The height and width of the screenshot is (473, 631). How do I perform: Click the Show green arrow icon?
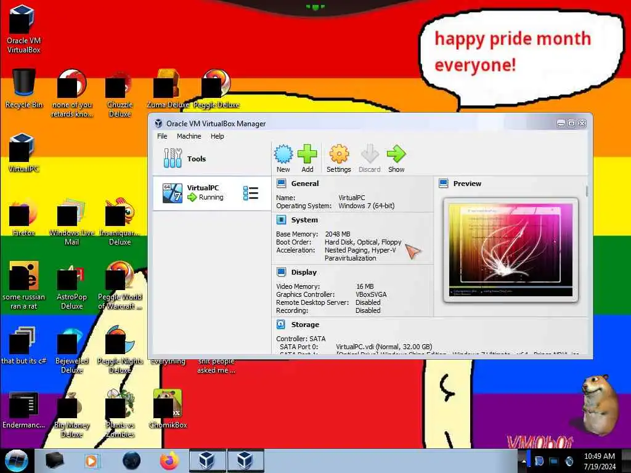tap(396, 154)
